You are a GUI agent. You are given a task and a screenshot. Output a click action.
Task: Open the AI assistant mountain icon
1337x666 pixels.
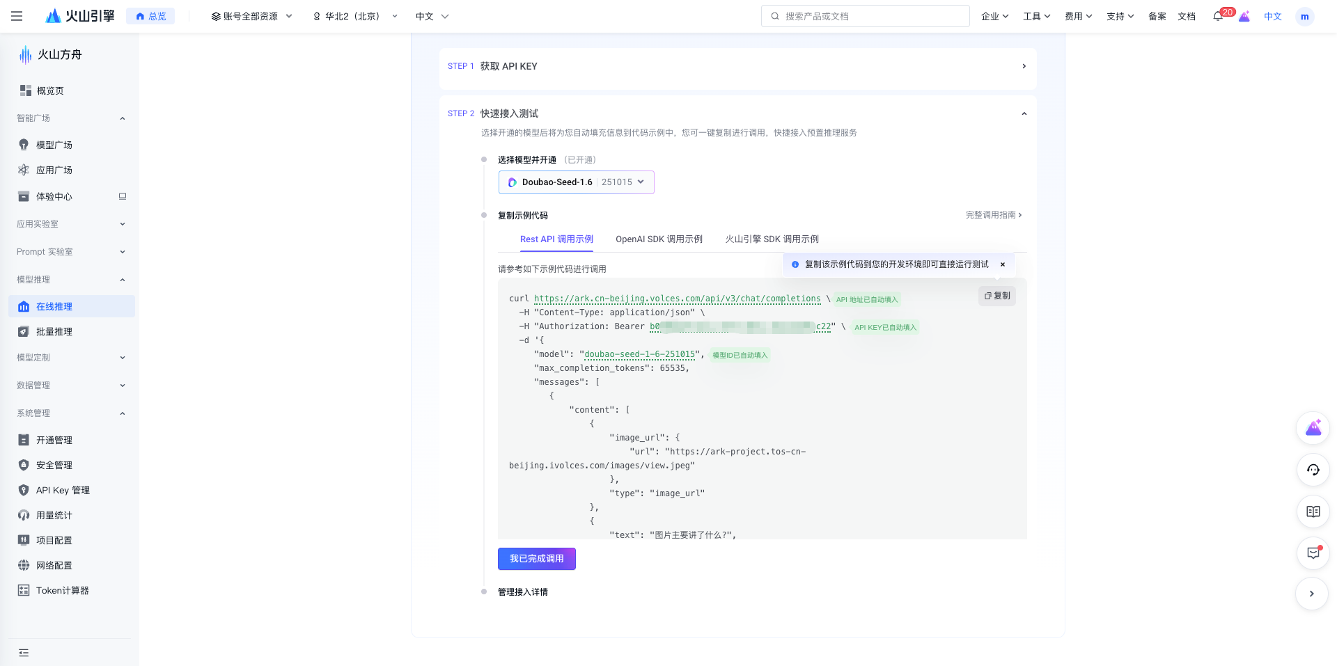pyautogui.click(x=1313, y=428)
